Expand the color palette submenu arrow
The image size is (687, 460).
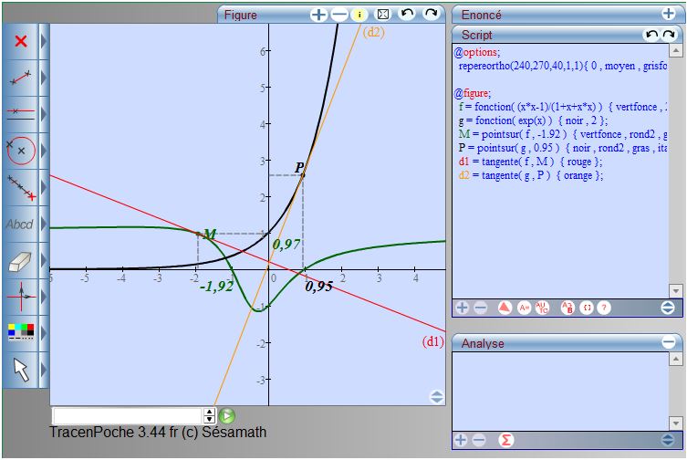(x=44, y=333)
